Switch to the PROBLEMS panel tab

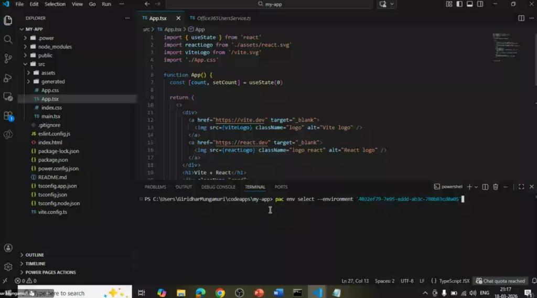coord(155,187)
